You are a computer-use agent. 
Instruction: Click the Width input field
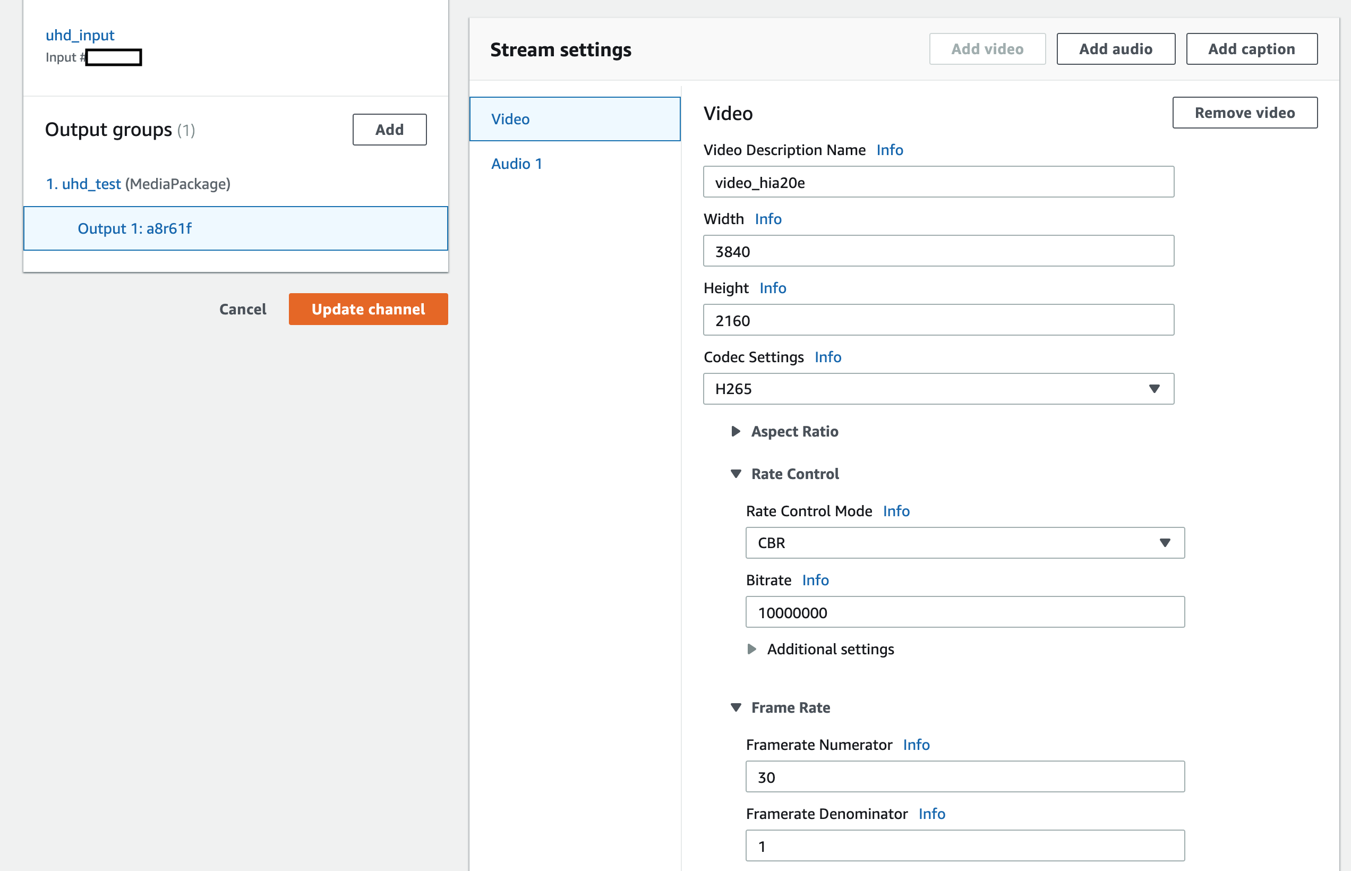click(x=938, y=251)
